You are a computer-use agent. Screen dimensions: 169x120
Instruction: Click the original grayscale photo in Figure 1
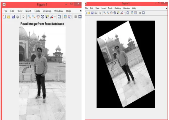[x=42, y=73]
